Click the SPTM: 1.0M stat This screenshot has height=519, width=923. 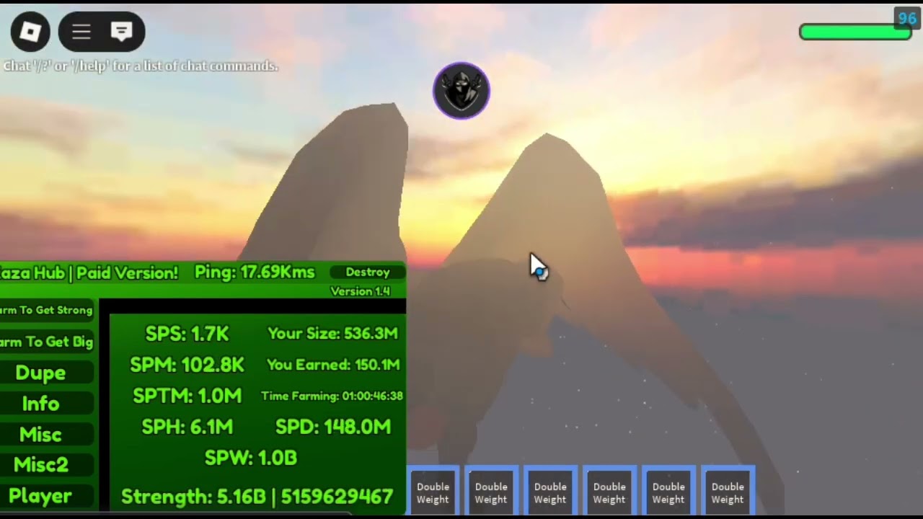[187, 396]
